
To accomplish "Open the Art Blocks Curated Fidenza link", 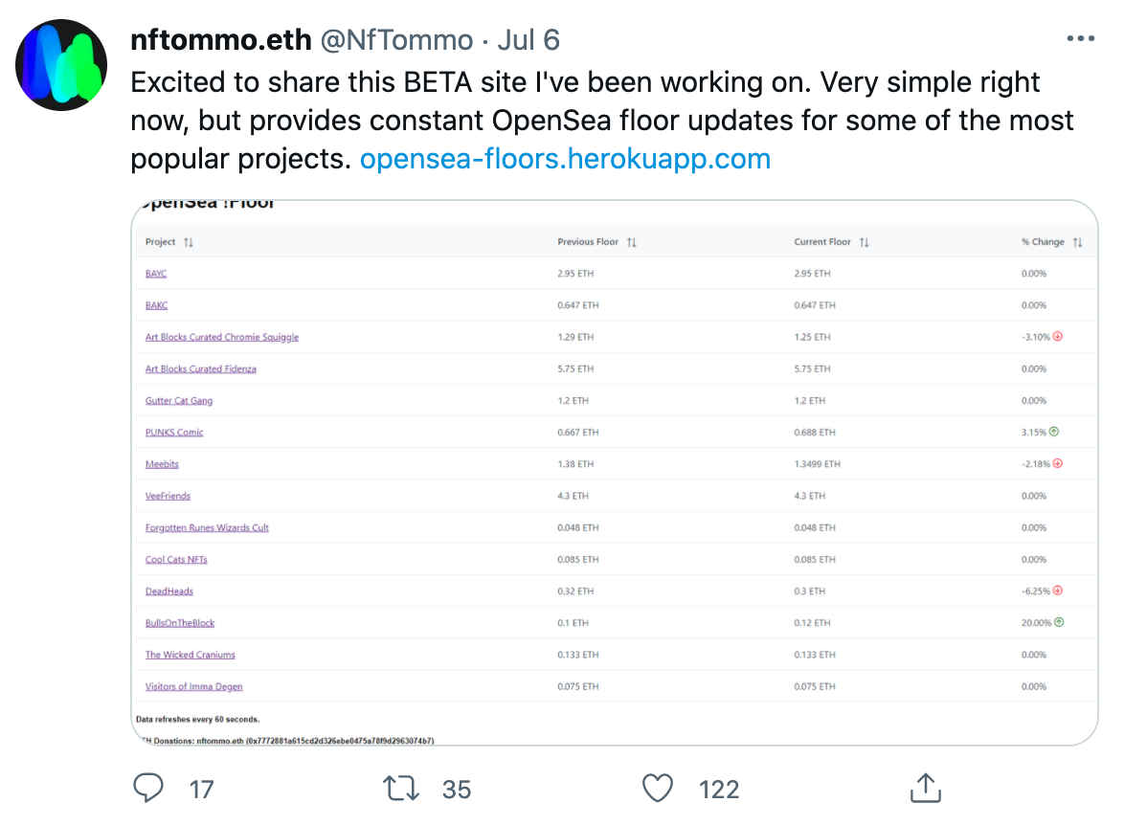I will coord(201,369).
